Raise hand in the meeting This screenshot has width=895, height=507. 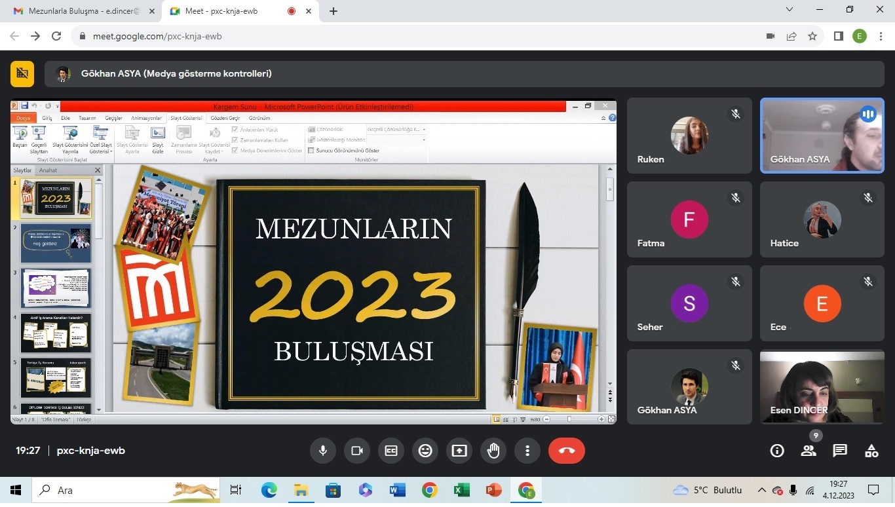click(x=493, y=451)
